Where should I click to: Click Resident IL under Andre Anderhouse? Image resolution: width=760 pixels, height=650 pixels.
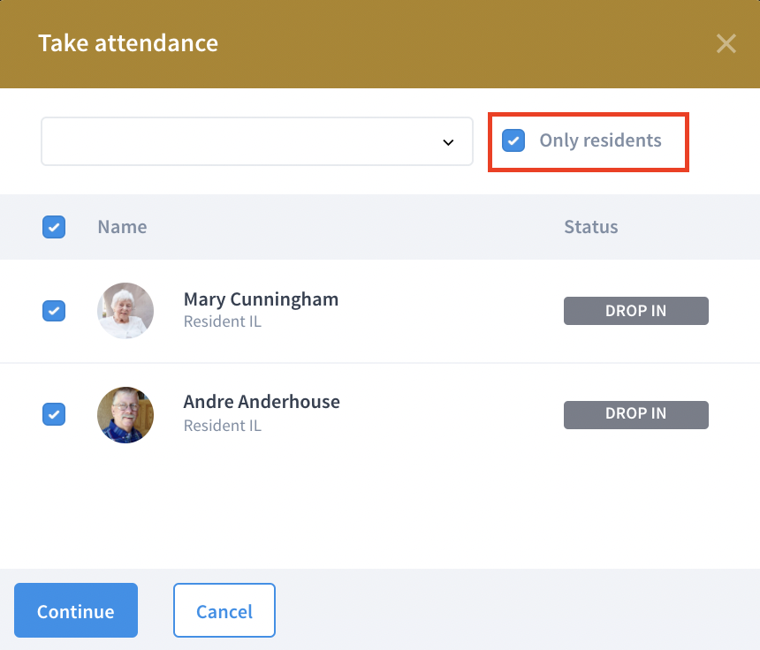pyautogui.click(x=223, y=426)
